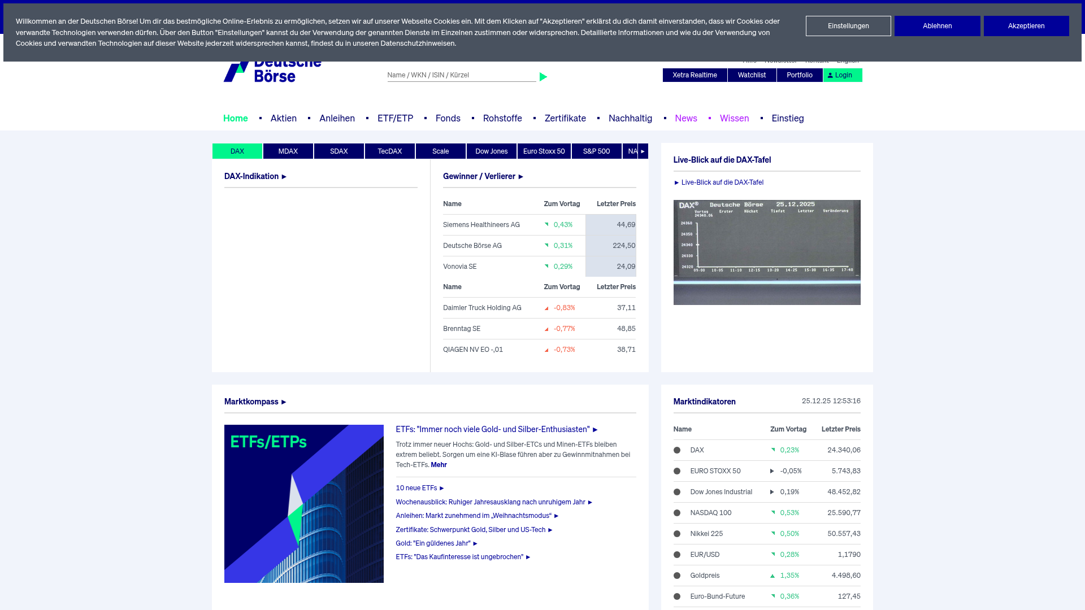Open the Rohstoffe menu
Screen dimensions: 1085x610
tap(502, 118)
